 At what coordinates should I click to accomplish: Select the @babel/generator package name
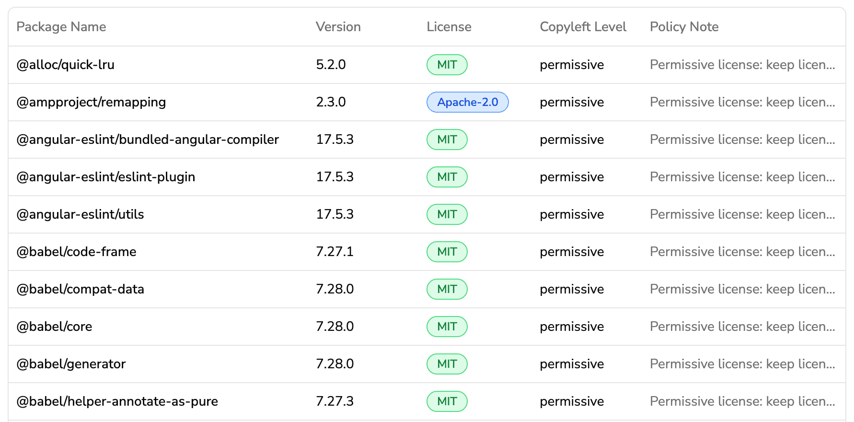click(71, 364)
